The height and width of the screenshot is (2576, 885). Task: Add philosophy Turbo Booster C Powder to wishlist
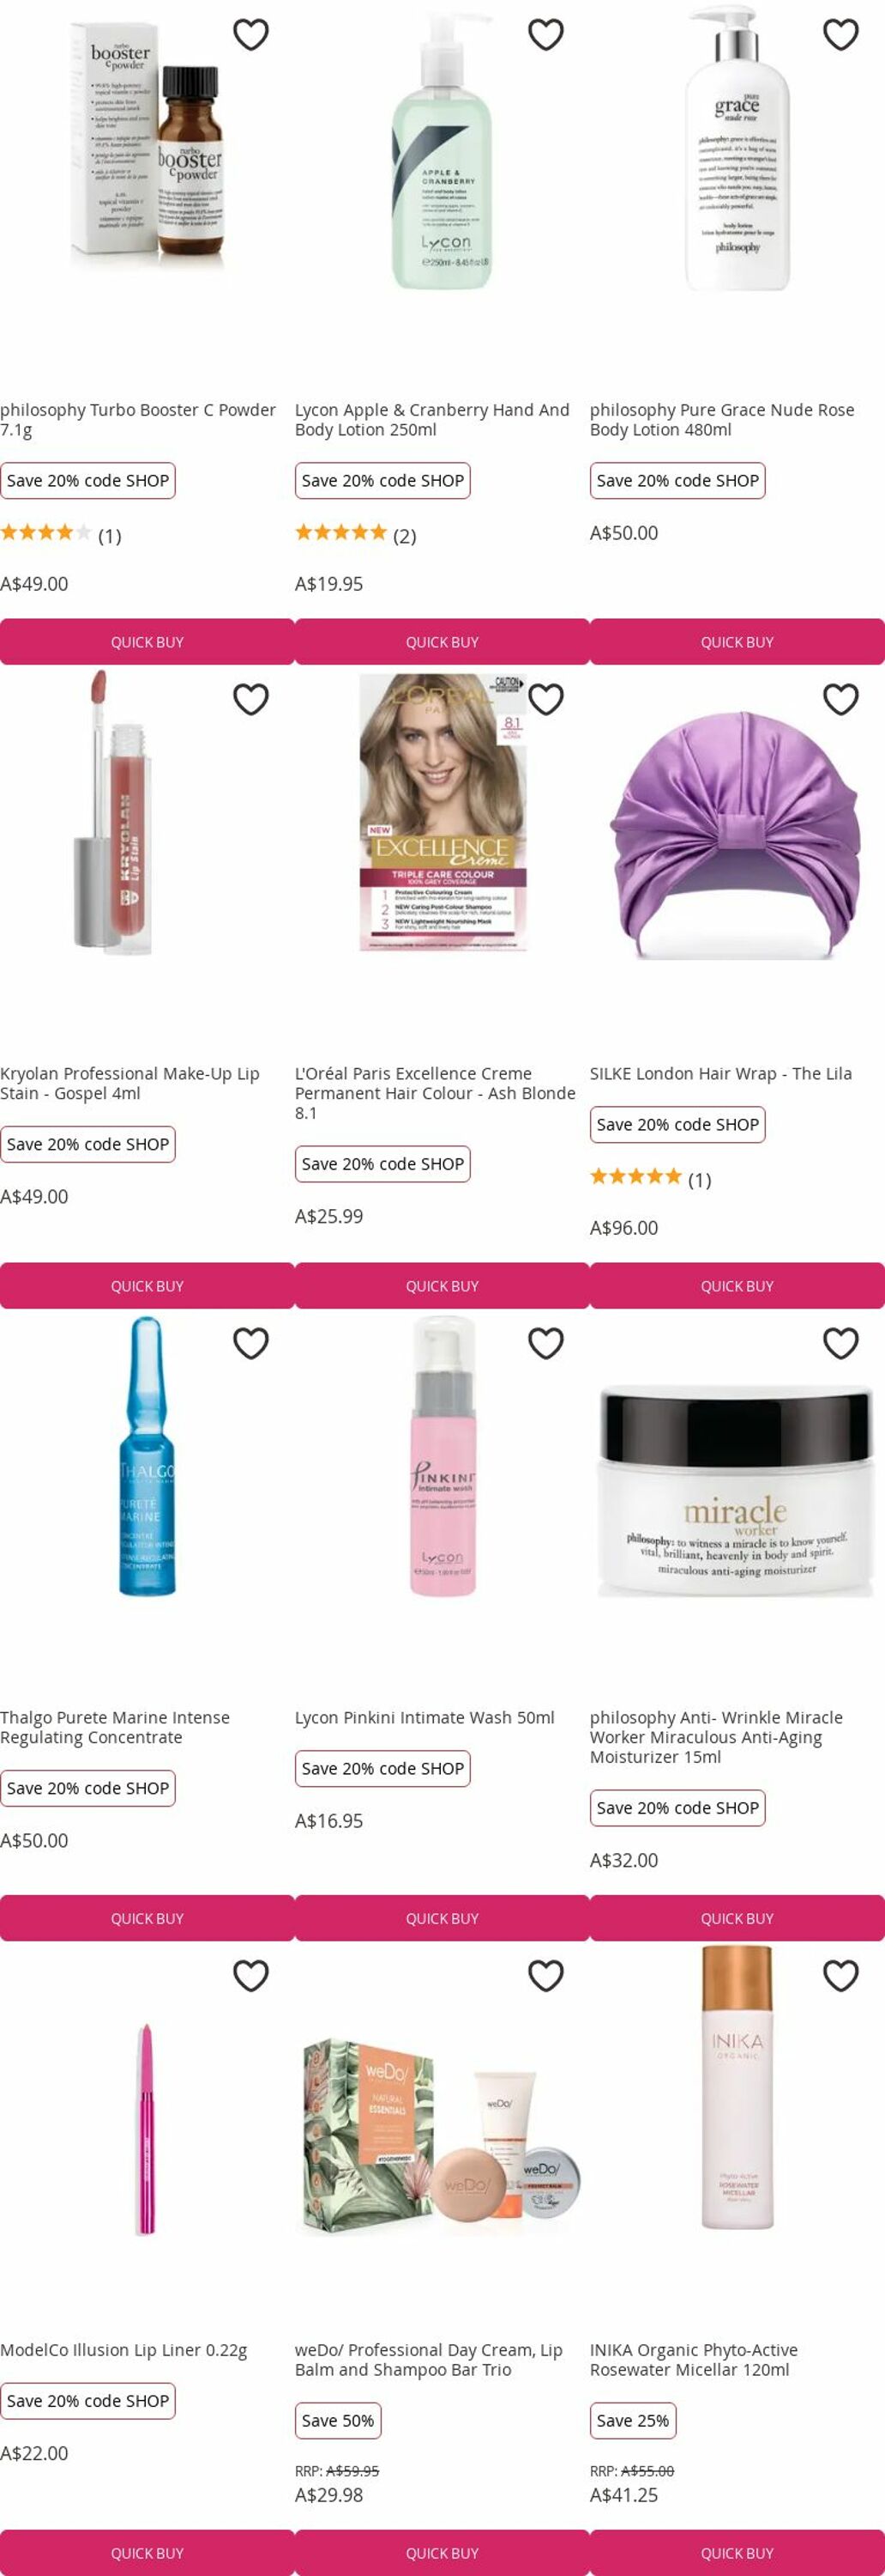(x=250, y=35)
